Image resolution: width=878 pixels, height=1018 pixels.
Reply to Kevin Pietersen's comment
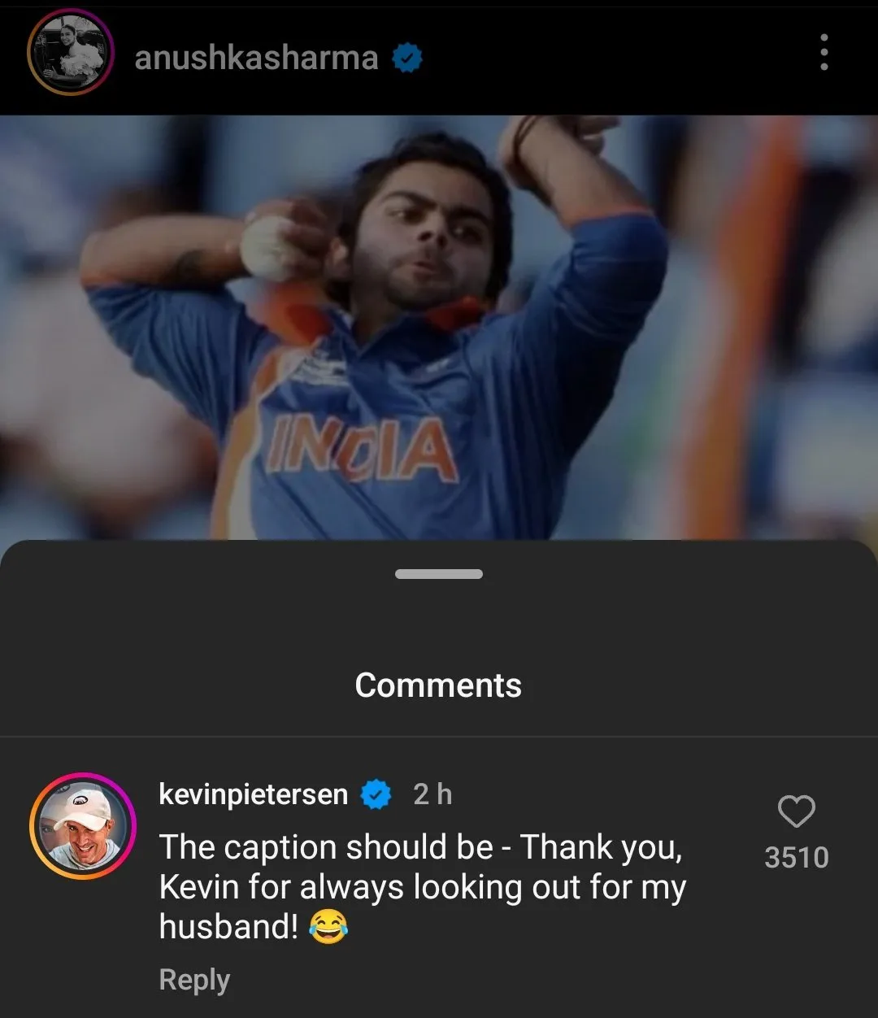194,980
